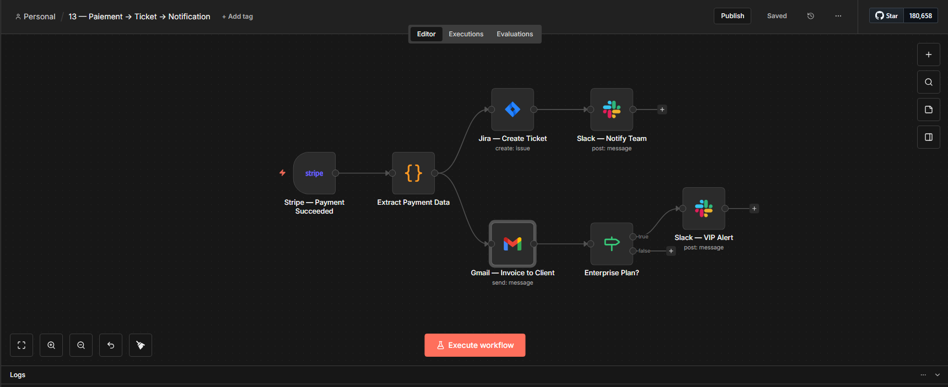Switch to the Executions tab
The height and width of the screenshot is (387, 948).
[466, 34]
